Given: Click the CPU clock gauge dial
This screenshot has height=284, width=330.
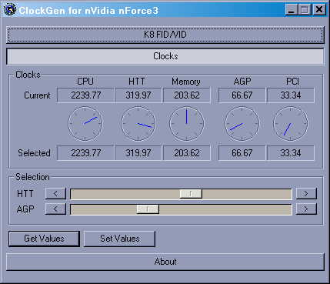Looking at the screenshot, I should click(x=85, y=124).
